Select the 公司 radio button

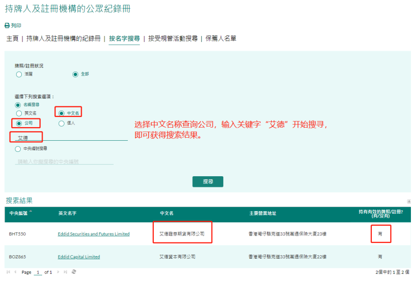coord(19,124)
